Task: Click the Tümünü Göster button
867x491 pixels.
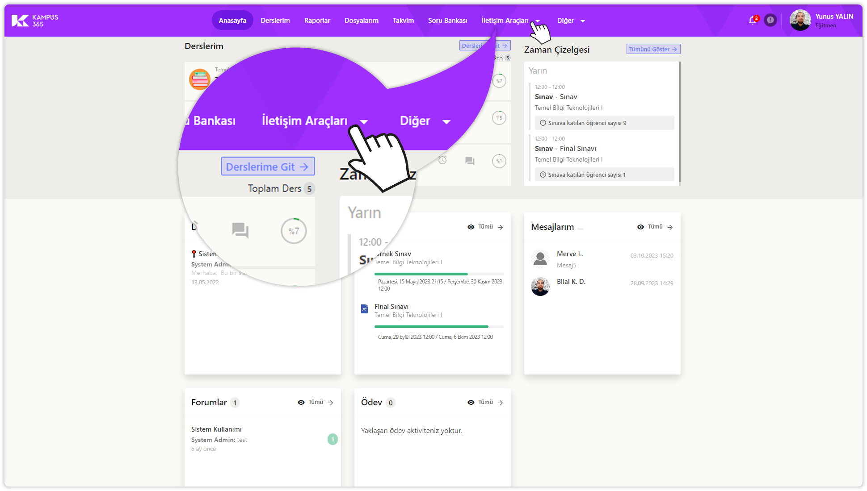Action: pyautogui.click(x=653, y=49)
